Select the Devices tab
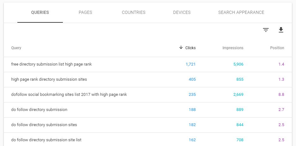 coord(182,12)
